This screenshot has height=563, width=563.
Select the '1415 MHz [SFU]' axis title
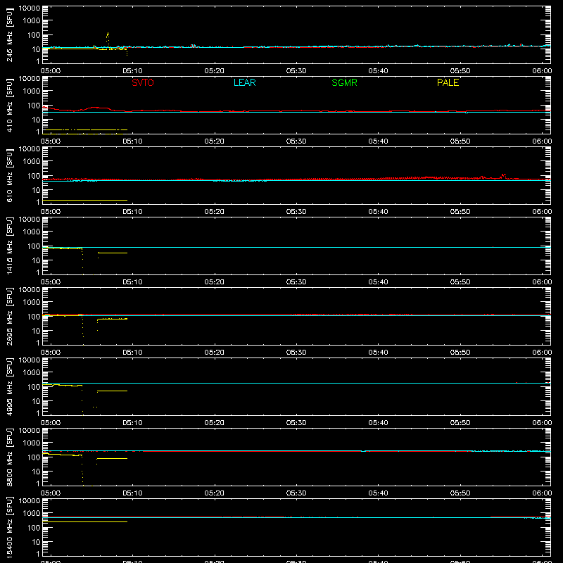[10, 246]
